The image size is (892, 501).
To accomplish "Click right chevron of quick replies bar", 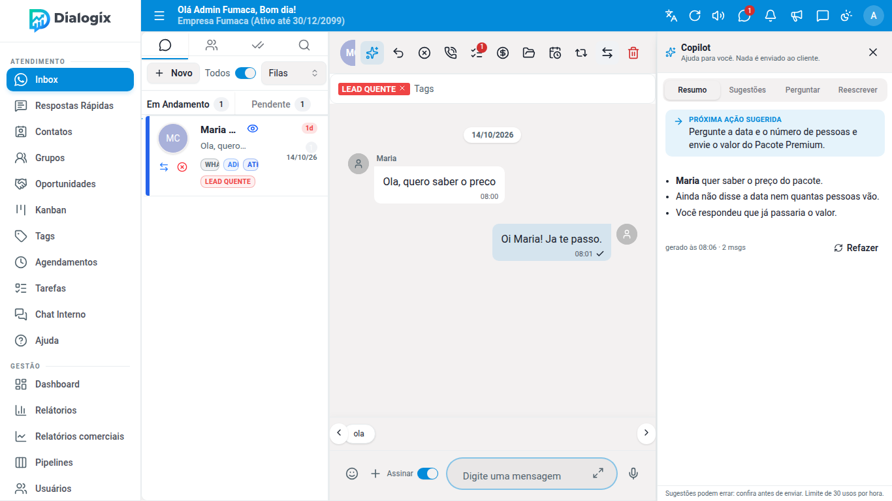I will (646, 433).
